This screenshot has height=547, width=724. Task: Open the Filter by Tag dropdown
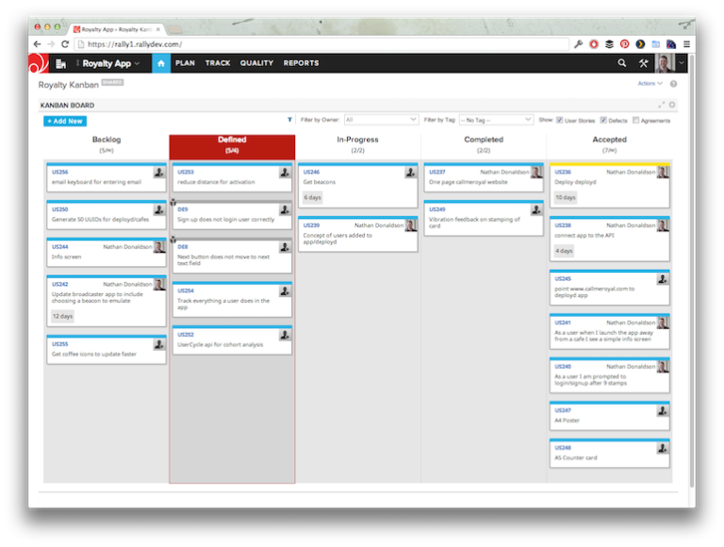pos(496,121)
